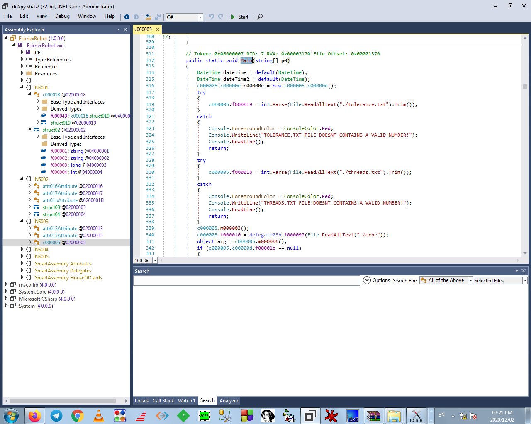Viewport: 531px width, 424px height.
Task: Open the Help menu
Action: pyautogui.click(x=110, y=16)
